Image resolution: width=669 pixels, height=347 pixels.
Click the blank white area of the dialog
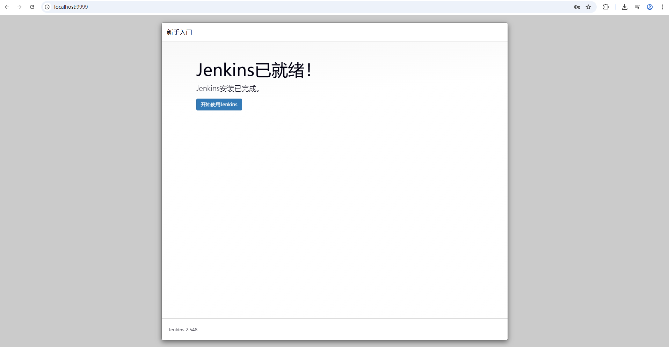334,209
